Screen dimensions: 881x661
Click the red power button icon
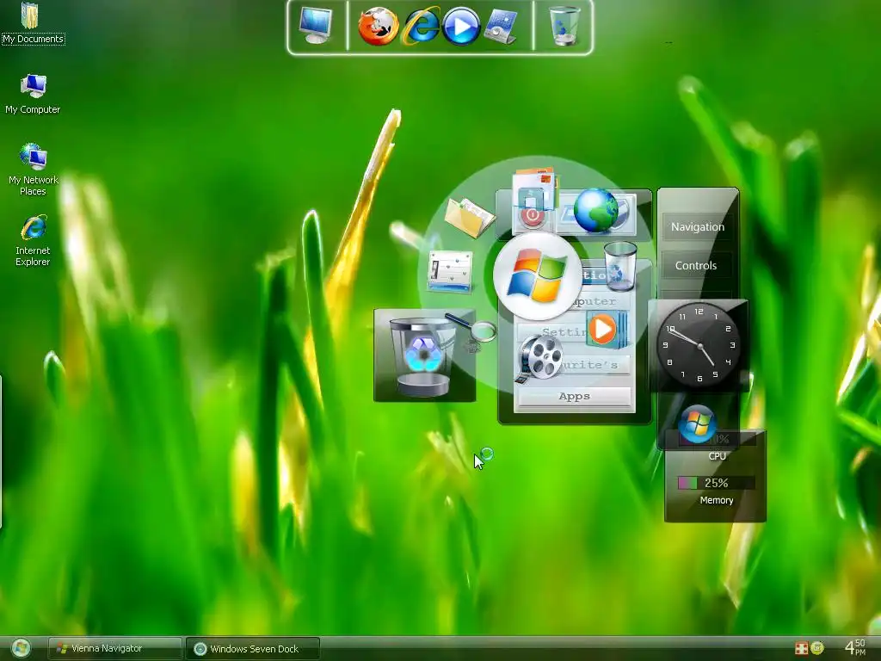(532, 216)
